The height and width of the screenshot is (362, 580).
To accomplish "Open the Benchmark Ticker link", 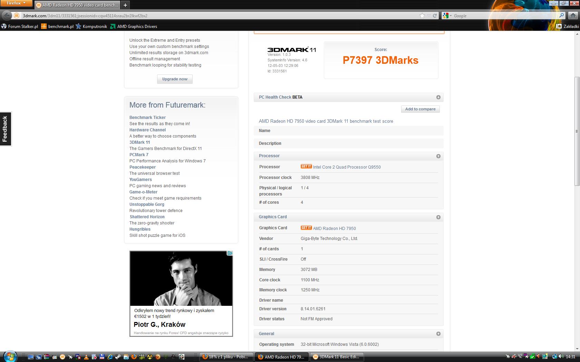I will pos(147,118).
